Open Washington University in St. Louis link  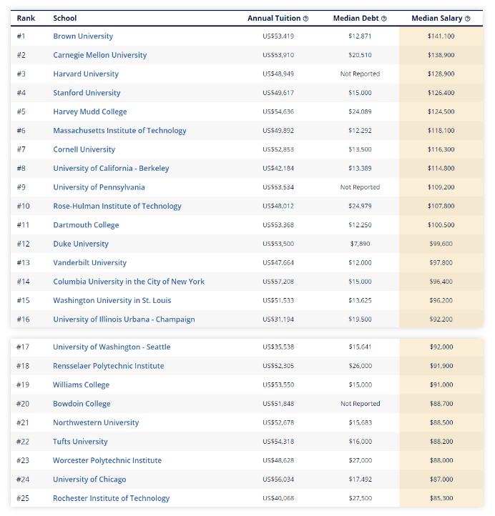112,300
